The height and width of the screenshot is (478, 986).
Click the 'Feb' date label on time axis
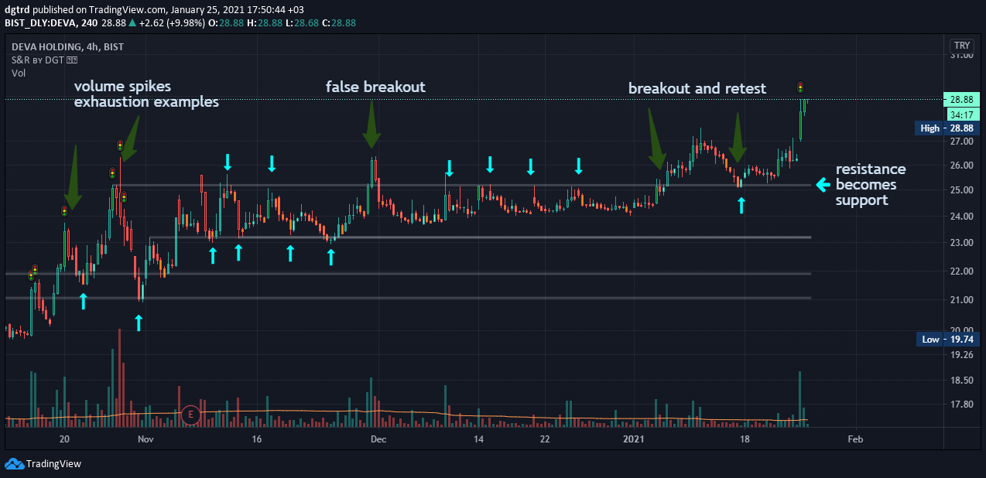(855, 439)
